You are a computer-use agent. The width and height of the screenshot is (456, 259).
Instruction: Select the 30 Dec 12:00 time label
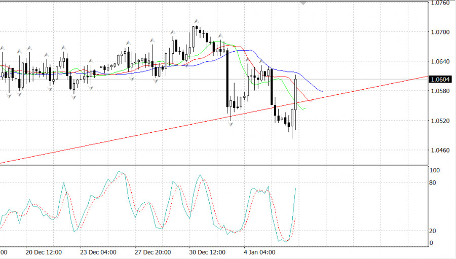[x=207, y=252]
